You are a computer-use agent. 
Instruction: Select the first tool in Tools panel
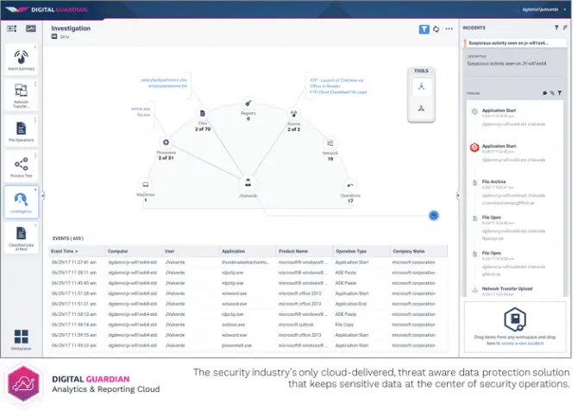pyautogui.click(x=421, y=86)
